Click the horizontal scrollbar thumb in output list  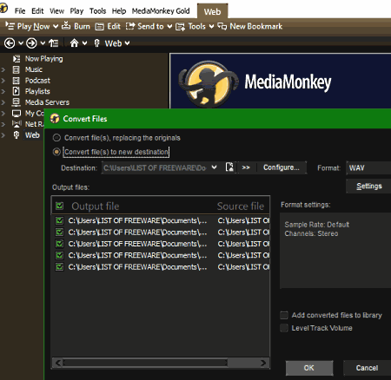click(x=145, y=363)
